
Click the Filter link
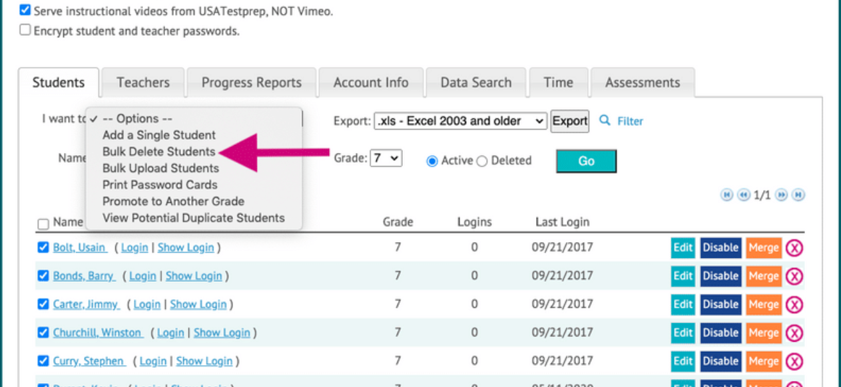point(630,121)
